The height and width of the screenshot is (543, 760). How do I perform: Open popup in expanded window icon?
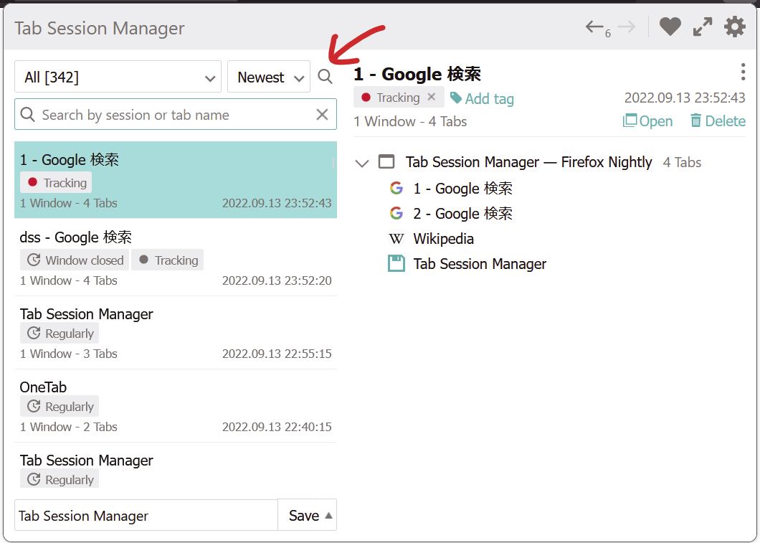point(703,27)
